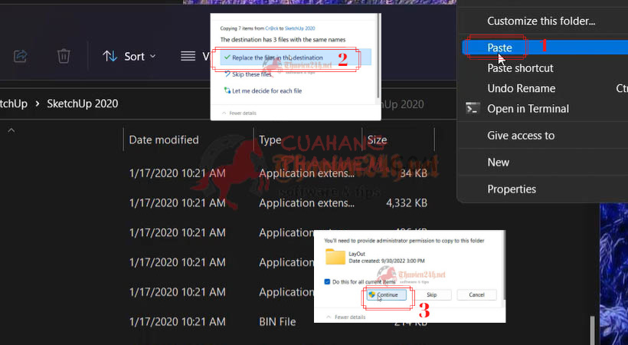Open the SketchUp 2020 destination link
The height and width of the screenshot is (345, 628).
click(299, 28)
